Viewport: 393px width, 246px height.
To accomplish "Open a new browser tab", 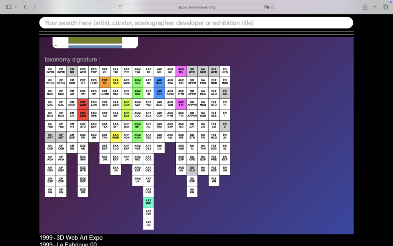I will tap(375, 7).
